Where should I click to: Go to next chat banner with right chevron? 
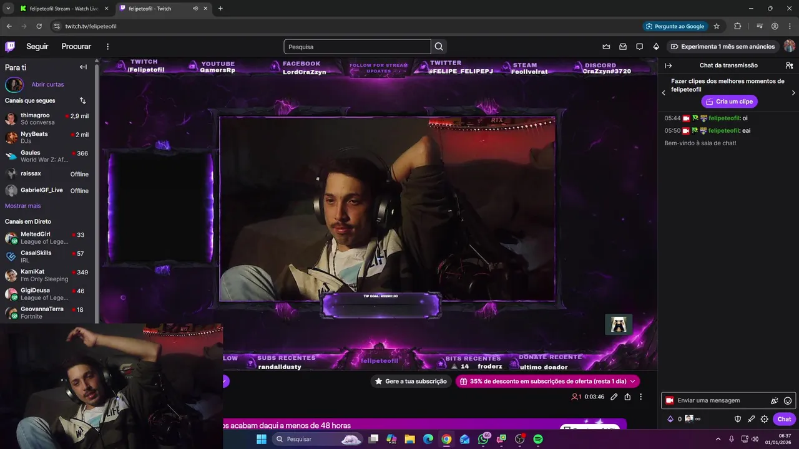[x=793, y=93]
